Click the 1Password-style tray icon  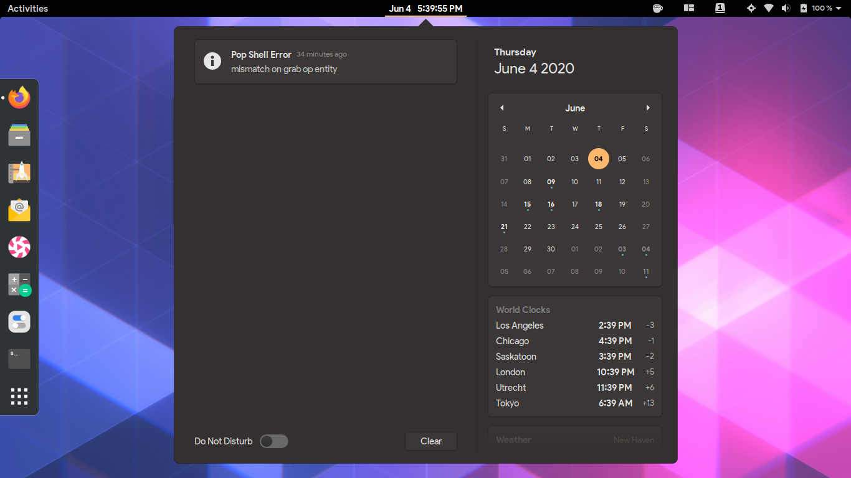(x=720, y=8)
